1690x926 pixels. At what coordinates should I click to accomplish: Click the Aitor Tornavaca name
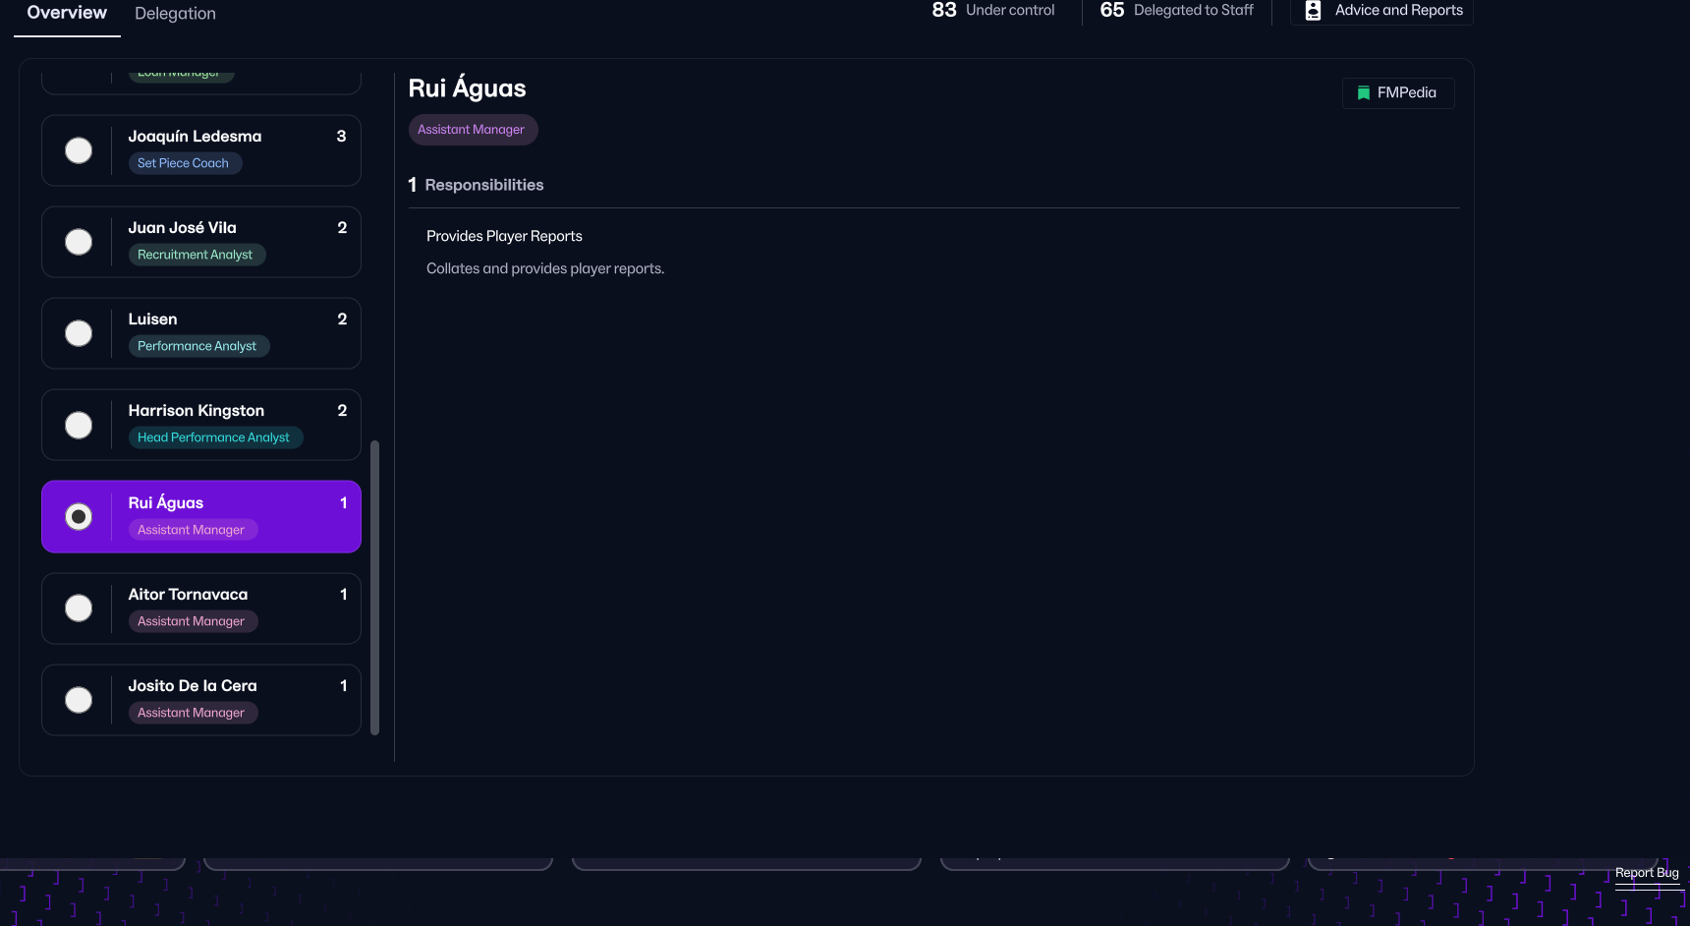[188, 595]
